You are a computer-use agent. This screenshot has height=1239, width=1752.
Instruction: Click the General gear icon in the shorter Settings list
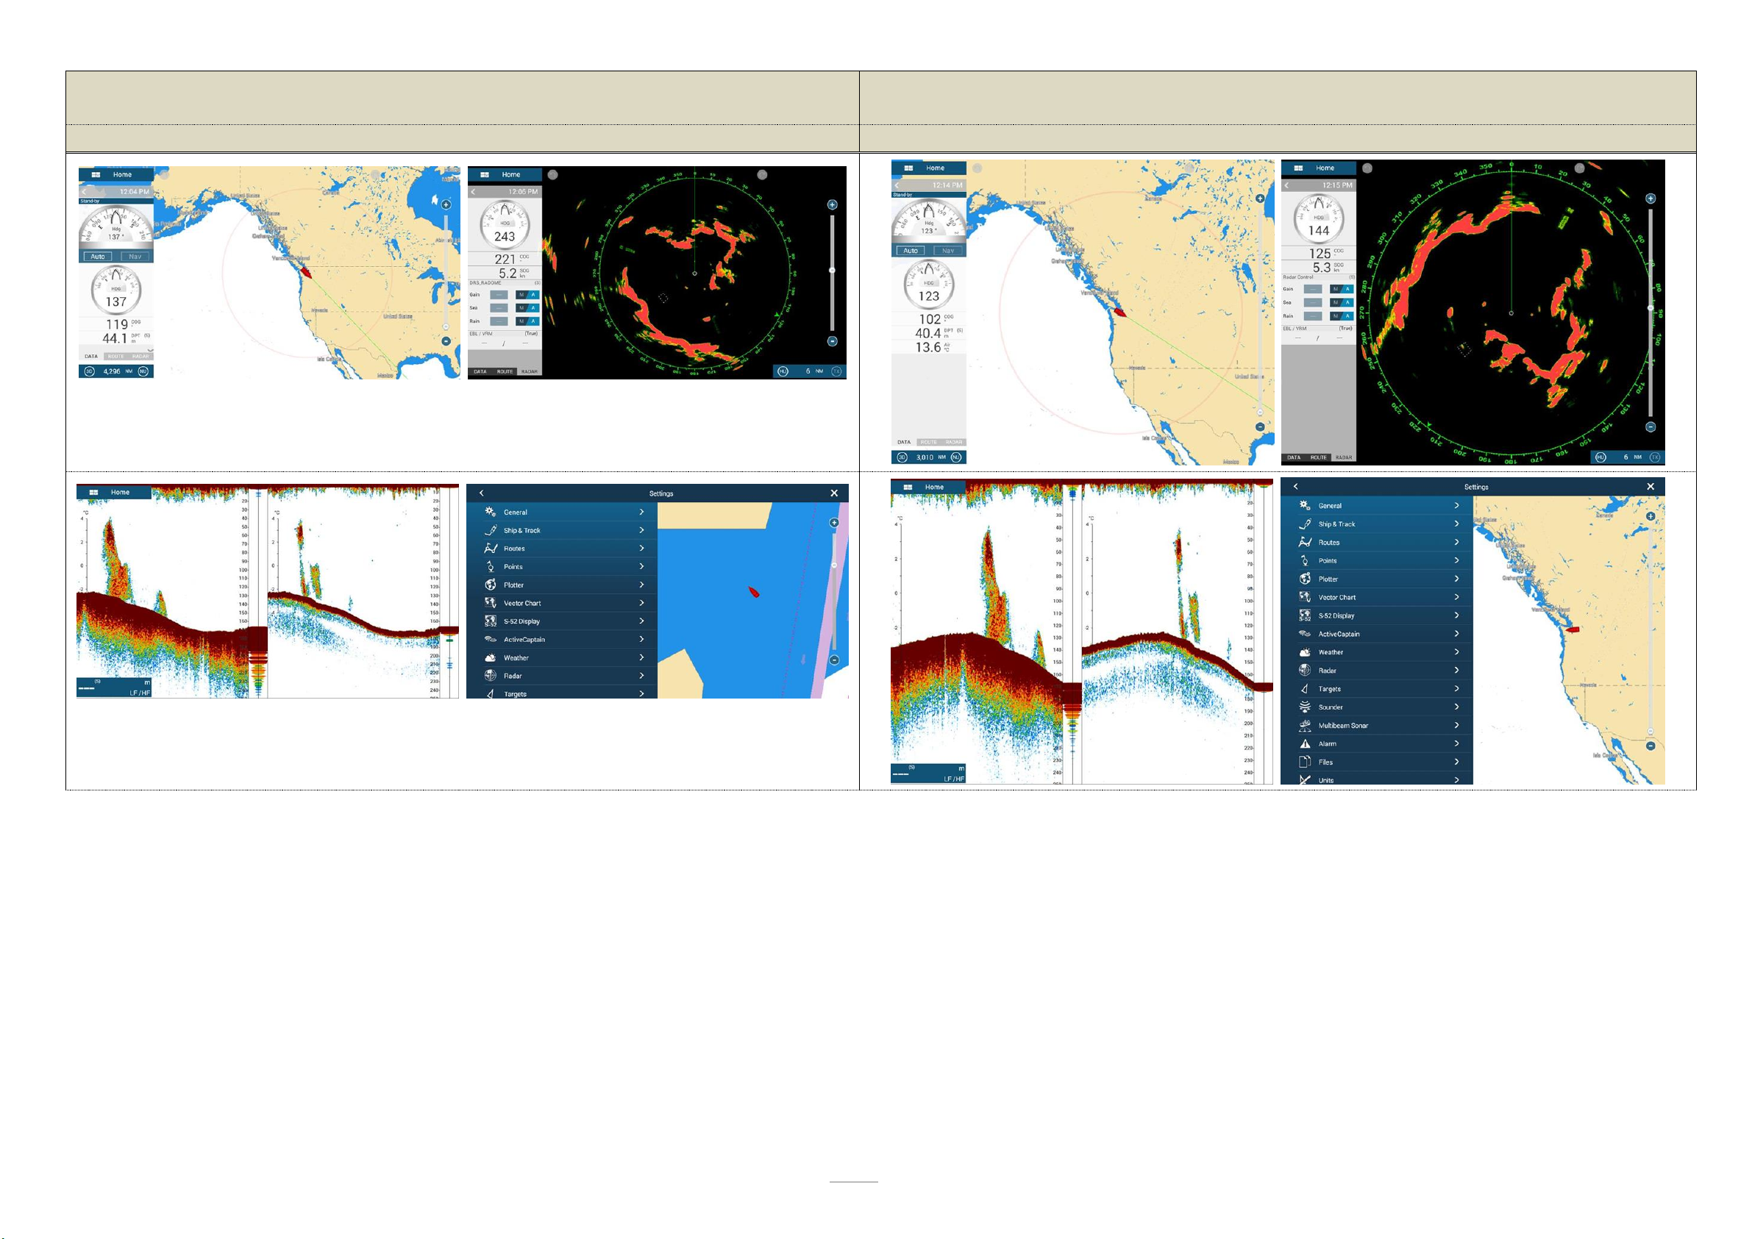point(491,512)
